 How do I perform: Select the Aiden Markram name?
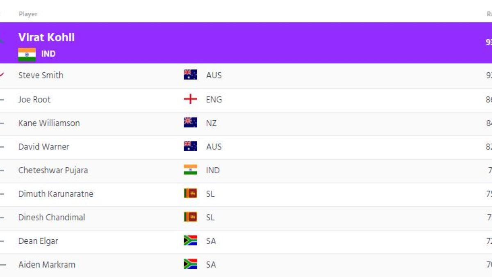point(47,264)
